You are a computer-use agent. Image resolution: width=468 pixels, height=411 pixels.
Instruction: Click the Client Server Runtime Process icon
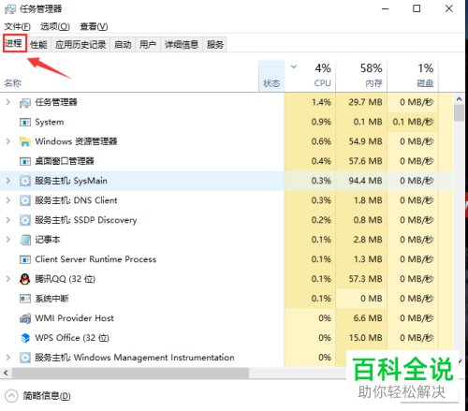tap(25, 259)
